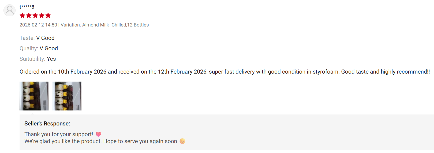434x153 pixels.
Task: Click the first red rating star
Action: [23, 16]
